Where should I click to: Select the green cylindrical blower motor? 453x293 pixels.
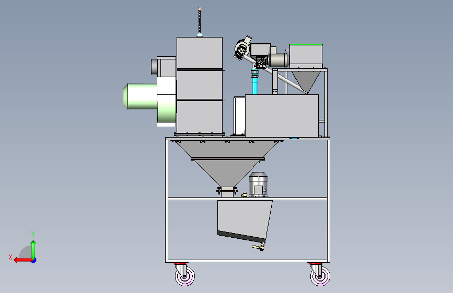point(140,96)
